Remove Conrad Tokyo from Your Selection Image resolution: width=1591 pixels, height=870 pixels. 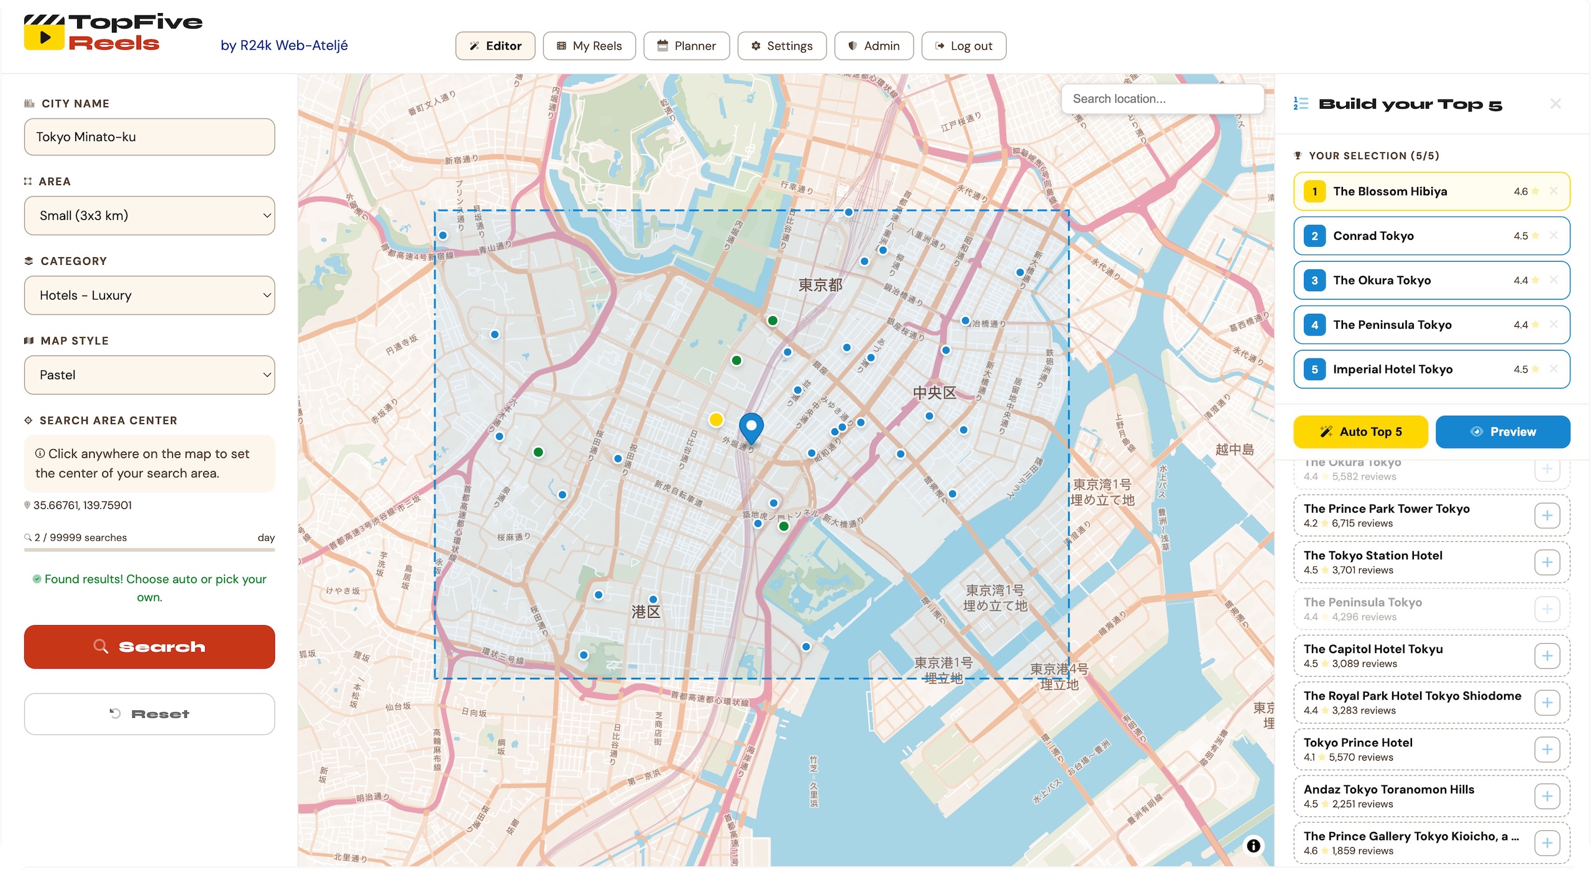point(1554,236)
